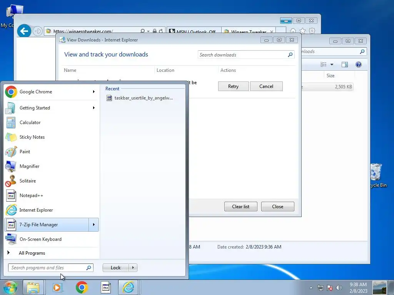Open IE Favorites star
Screen dimensions: 394x295
click(302, 31)
